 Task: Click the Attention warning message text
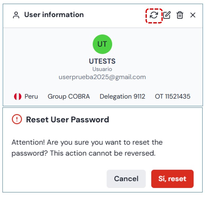tap(87, 148)
